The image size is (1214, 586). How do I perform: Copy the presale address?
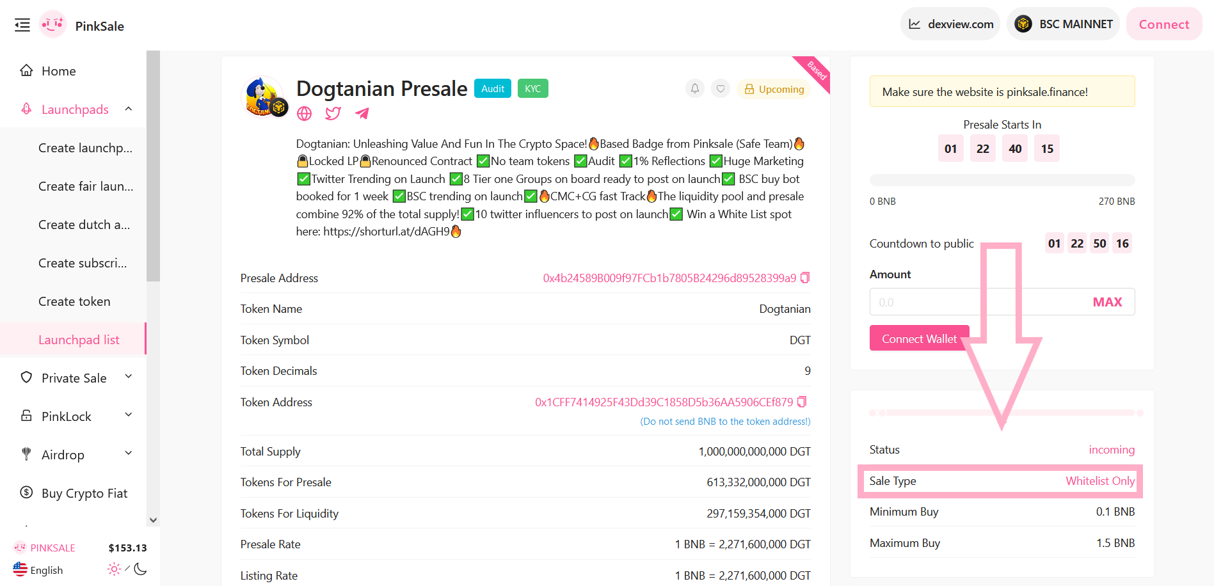point(805,277)
